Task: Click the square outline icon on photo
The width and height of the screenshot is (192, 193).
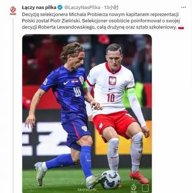Action: click(x=145, y=188)
